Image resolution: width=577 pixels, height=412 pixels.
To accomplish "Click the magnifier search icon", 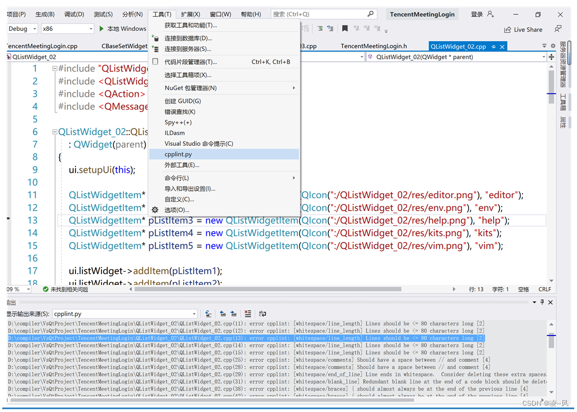I will pyautogui.click(x=371, y=14).
